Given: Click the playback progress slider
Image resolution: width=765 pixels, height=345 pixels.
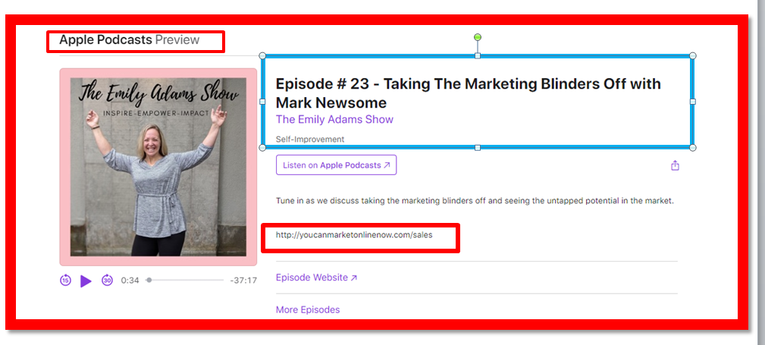Looking at the screenshot, I should tap(186, 281).
